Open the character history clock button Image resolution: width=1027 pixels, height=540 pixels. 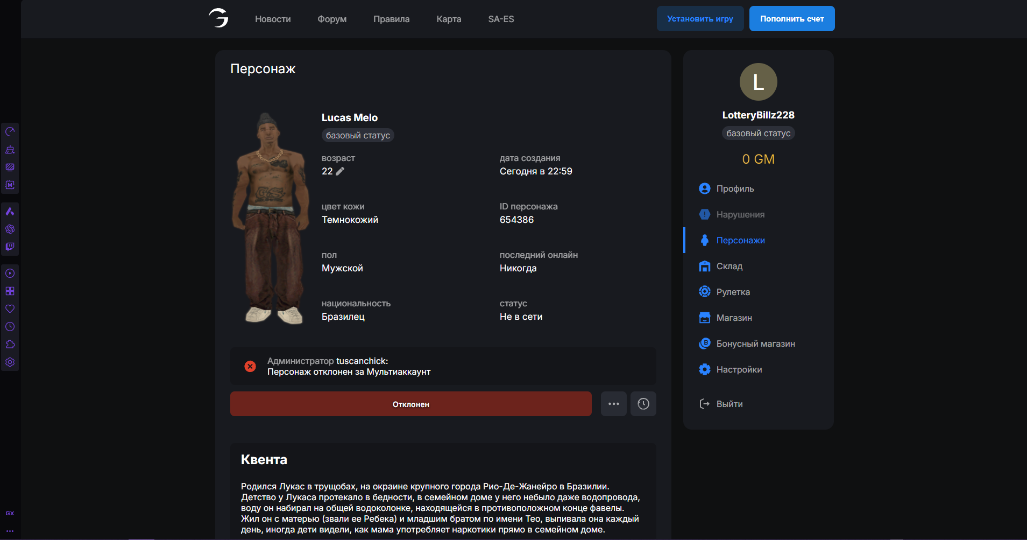643,404
